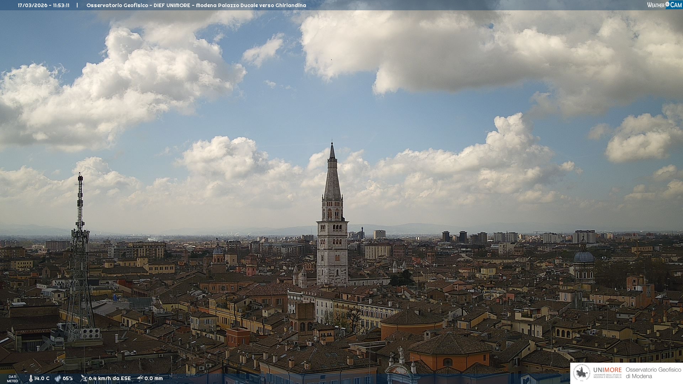Screen dimensions: 683x384
Task: Click the thermometer temperature icon
Action: pos(31,379)
